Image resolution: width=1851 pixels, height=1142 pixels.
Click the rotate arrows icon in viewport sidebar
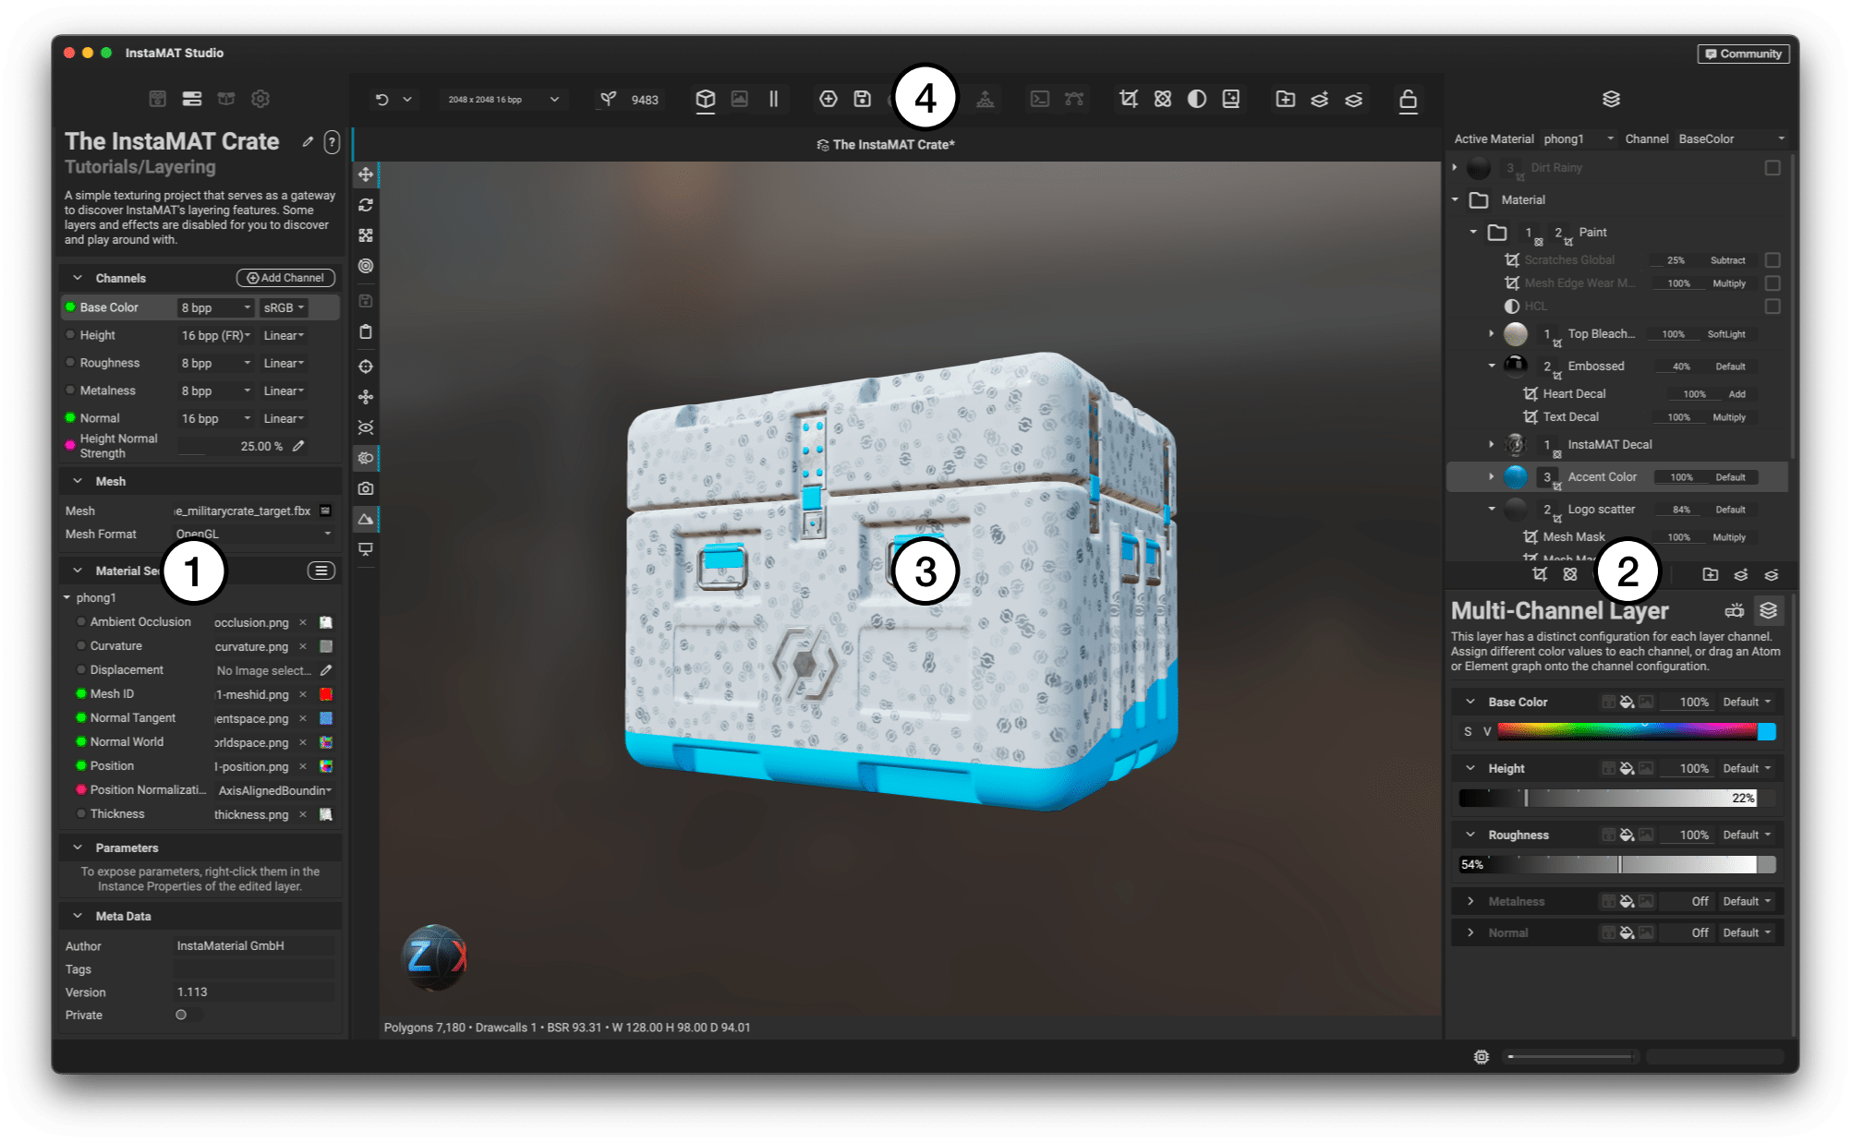366,205
